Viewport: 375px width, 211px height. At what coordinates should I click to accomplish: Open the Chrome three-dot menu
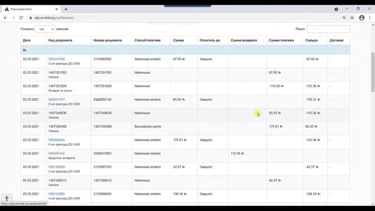point(370,18)
